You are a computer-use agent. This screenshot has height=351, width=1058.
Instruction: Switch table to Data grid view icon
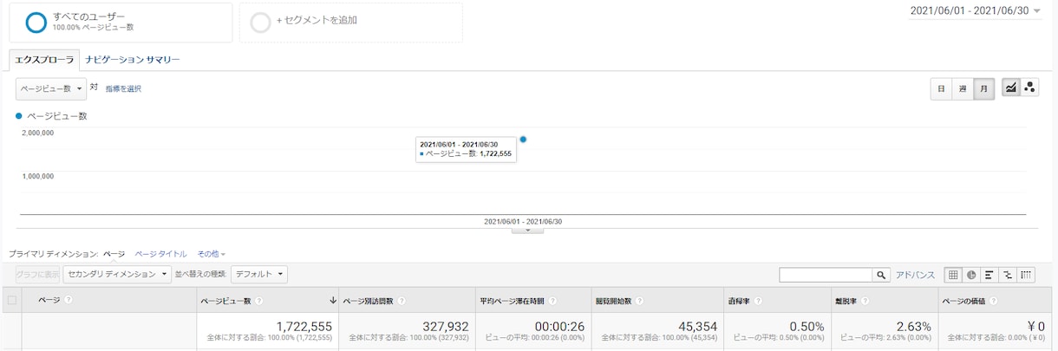(x=953, y=275)
